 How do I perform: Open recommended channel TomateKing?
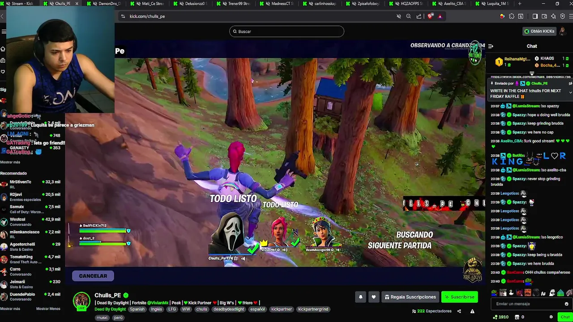coord(31,259)
